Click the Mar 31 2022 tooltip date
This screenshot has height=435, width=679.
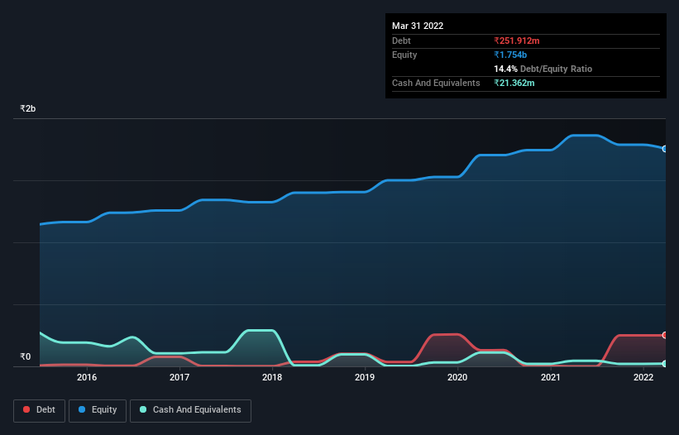pyautogui.click(x=418, y=26)
